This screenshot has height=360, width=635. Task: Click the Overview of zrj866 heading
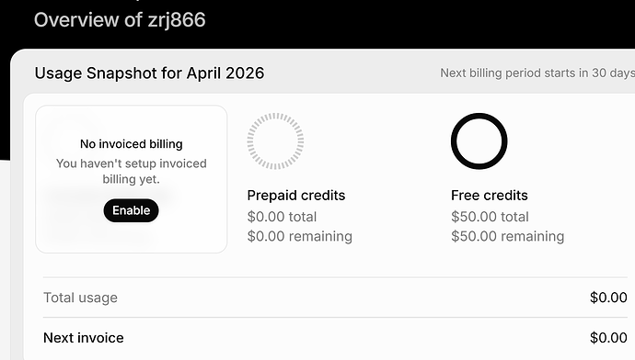click(120, 20)
